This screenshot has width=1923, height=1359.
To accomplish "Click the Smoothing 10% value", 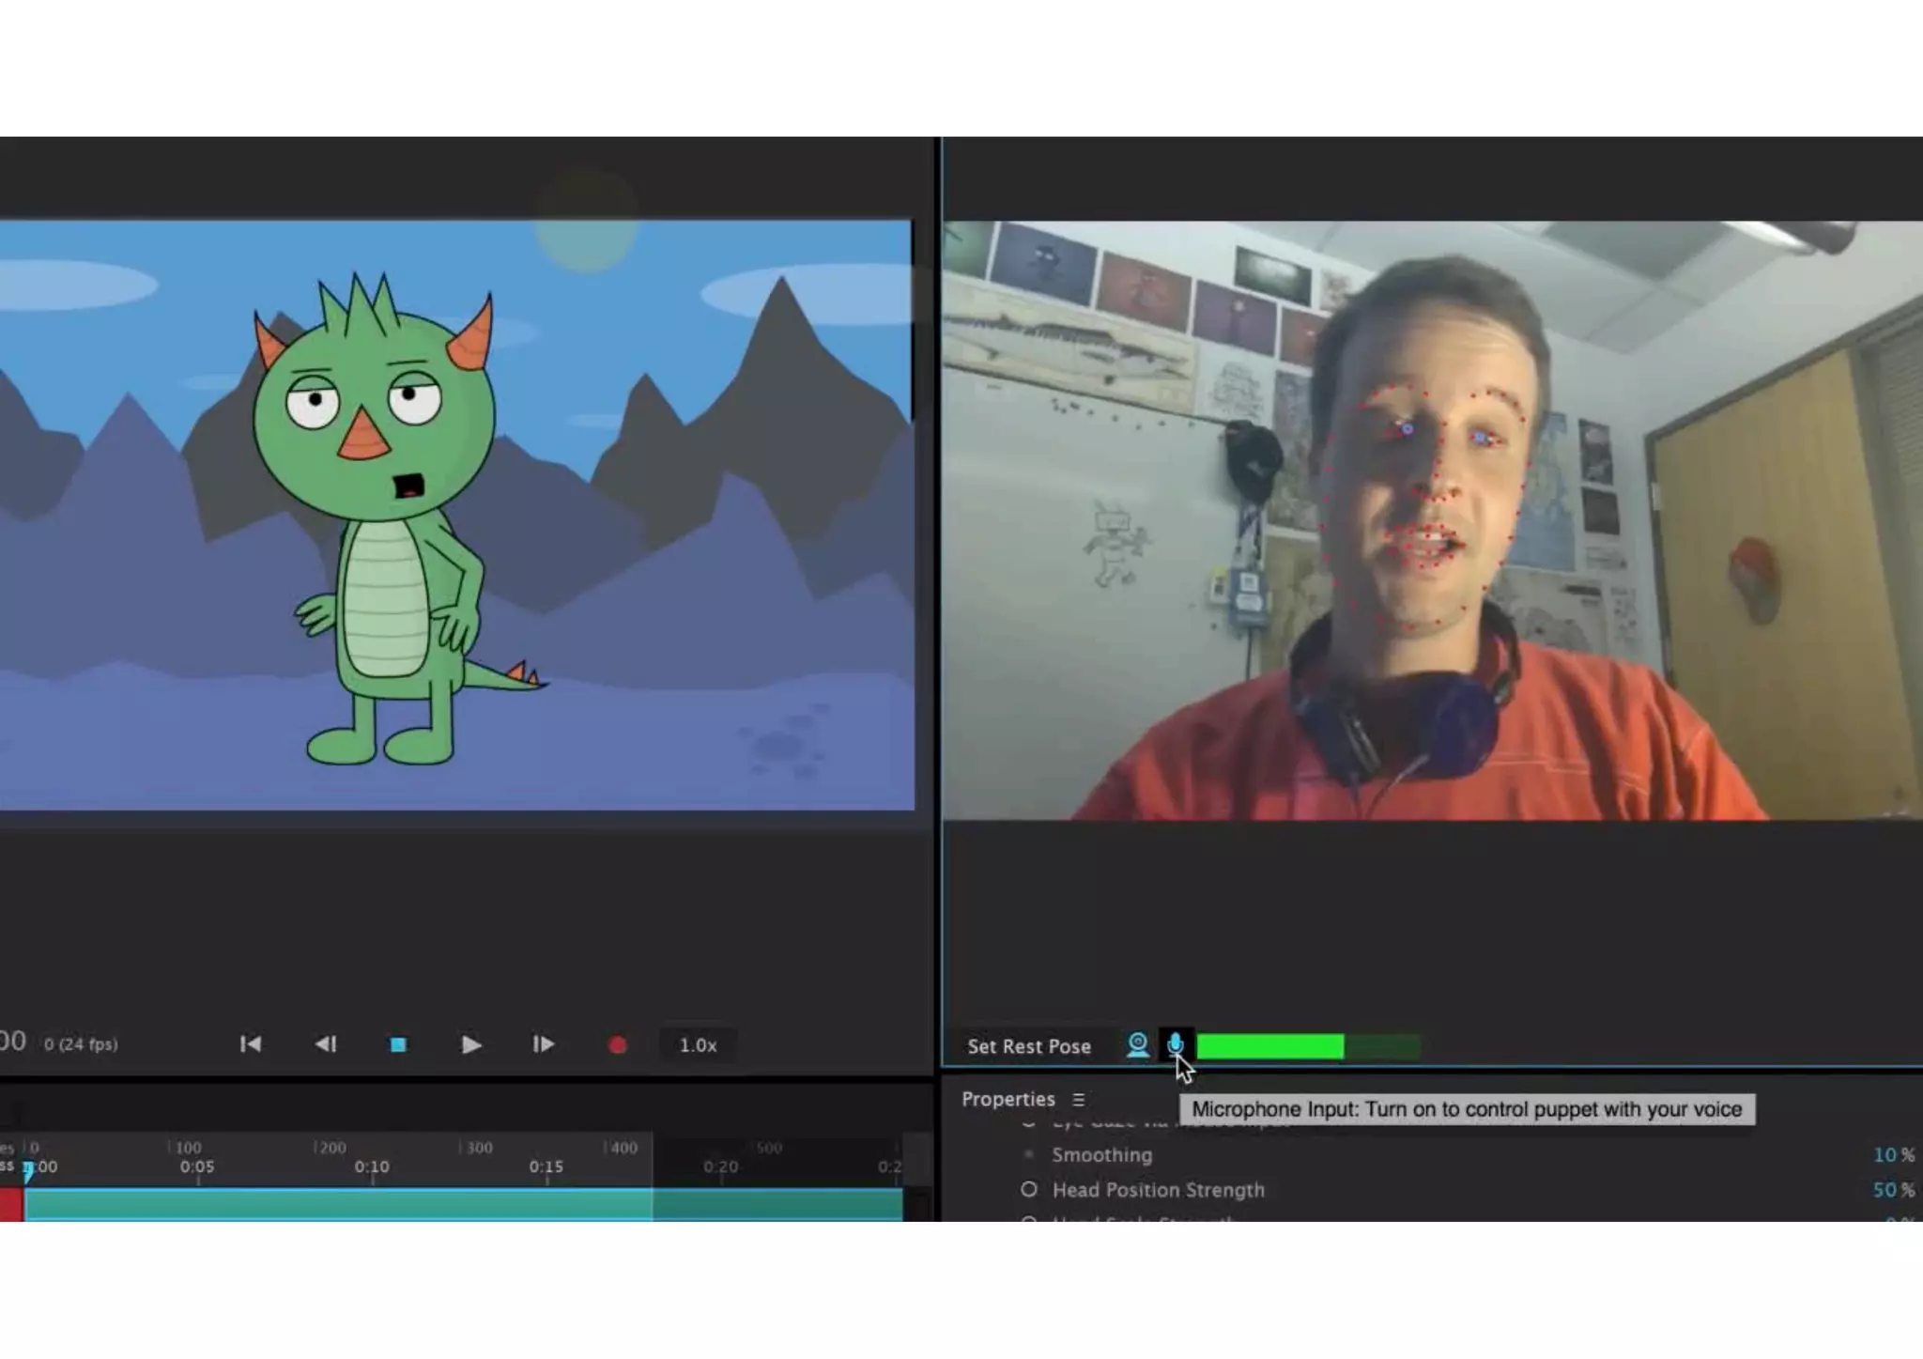I will pyautogui.click(x=1885, y=1155).
